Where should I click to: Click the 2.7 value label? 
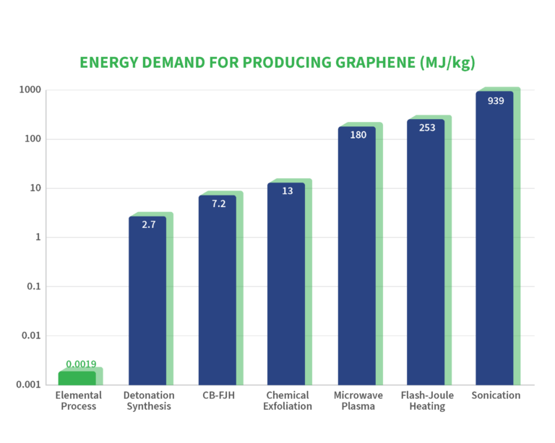[x=149, y=224]
